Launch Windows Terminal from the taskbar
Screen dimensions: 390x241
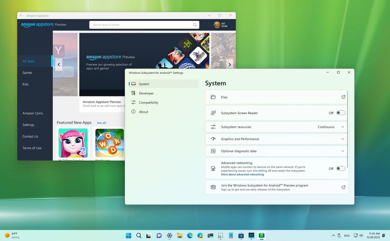pos(210,236)
